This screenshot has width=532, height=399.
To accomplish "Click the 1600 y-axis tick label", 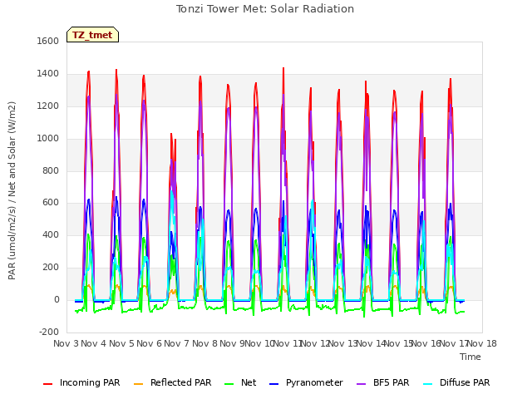I will pyautogui.click(x=48, y=41).
